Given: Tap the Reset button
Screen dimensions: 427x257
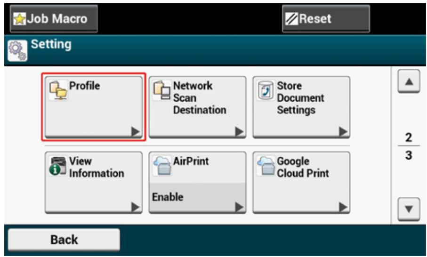Looking at the screenshot, I should coord(326,19).
